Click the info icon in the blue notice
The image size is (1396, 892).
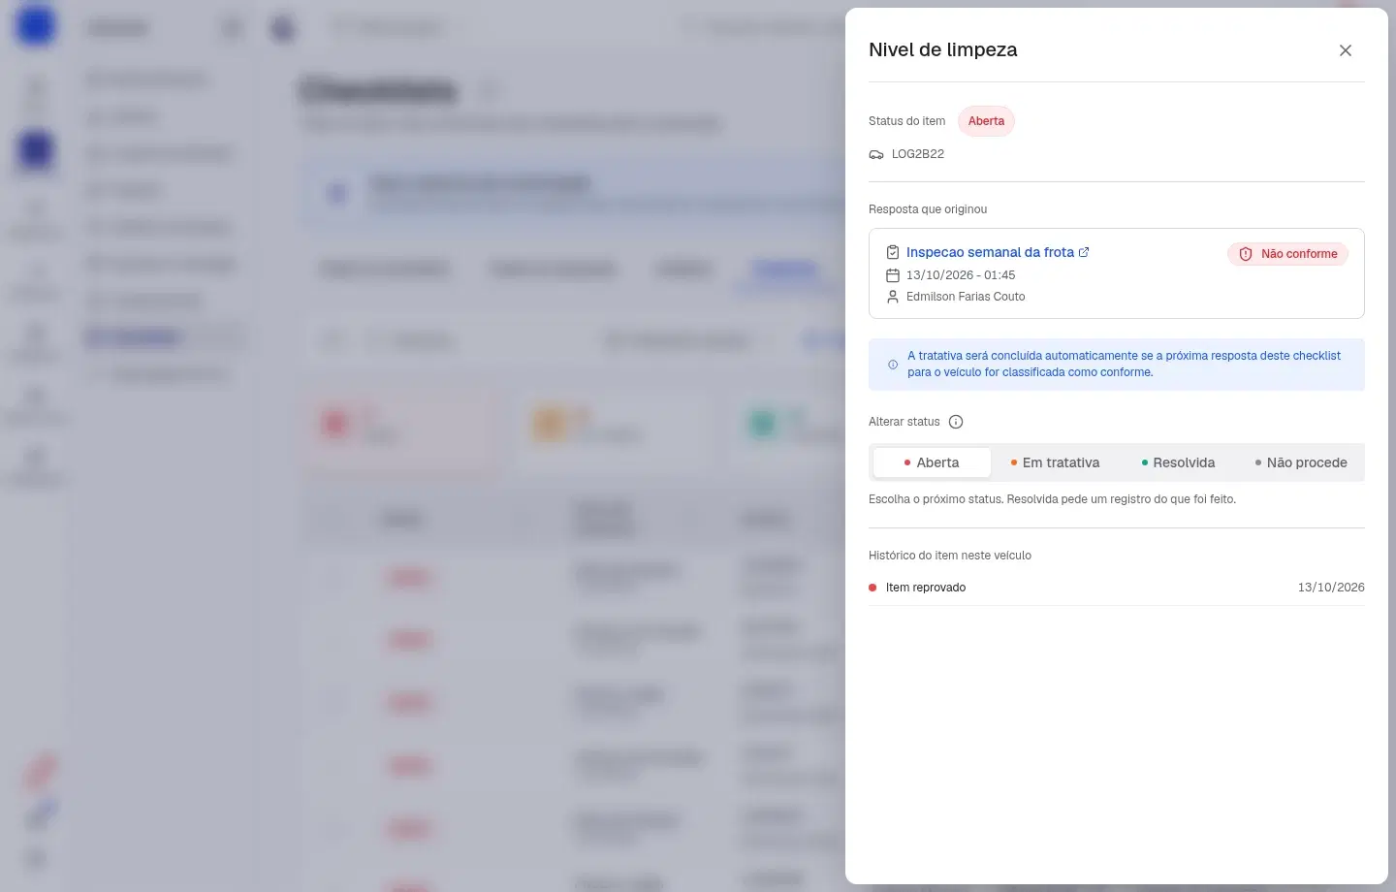pos(893,365)
